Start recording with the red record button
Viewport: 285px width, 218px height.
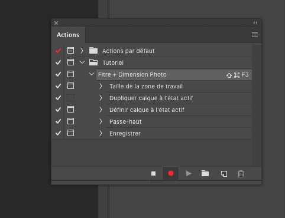click(x=171, y=173)
